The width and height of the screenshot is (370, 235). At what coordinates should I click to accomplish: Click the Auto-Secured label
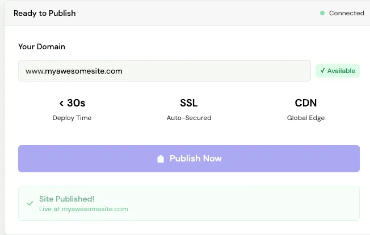pyautogui.click(x=189, y=118)
